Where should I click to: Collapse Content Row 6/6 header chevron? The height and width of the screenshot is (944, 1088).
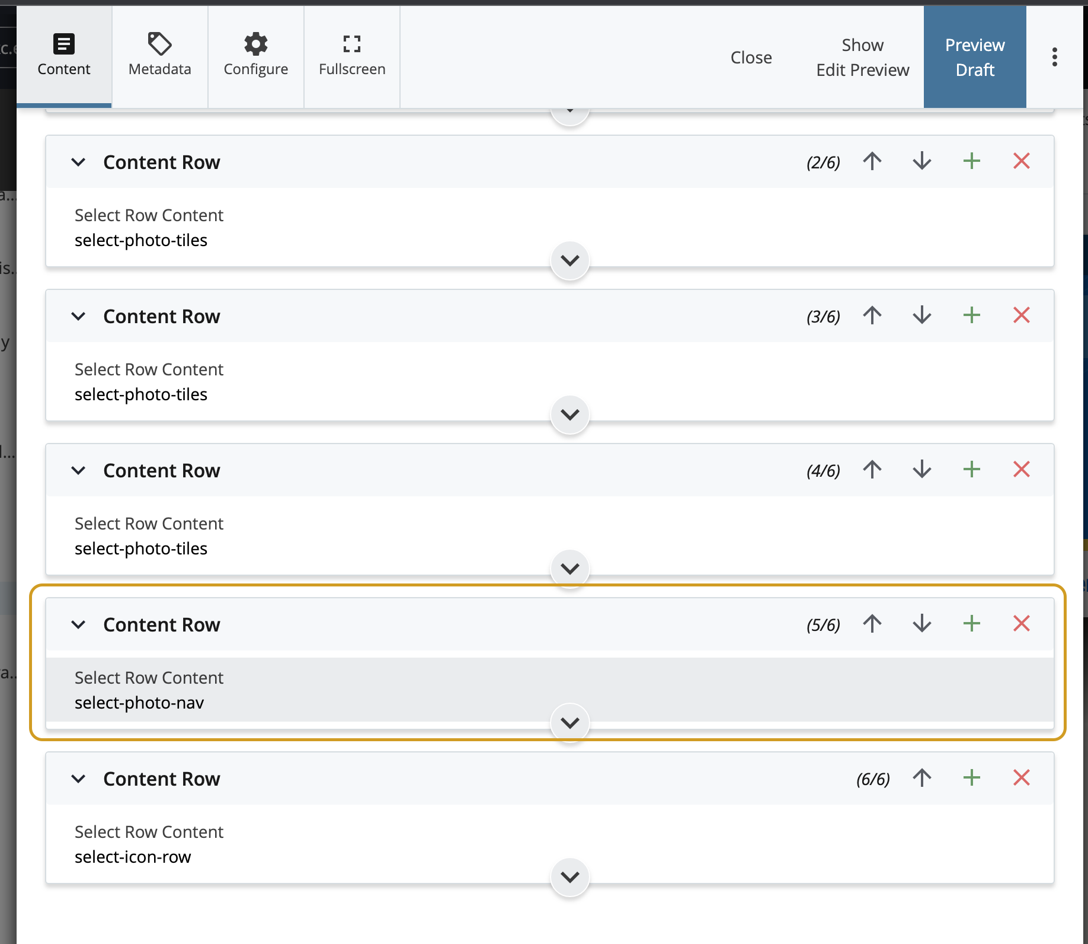click(78, 779)
